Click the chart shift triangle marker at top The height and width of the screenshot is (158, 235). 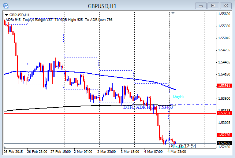[x=173, y=13]
